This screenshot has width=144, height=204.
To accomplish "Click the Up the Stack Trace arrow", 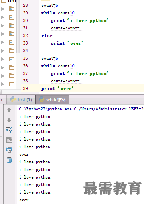I will 9,110.
